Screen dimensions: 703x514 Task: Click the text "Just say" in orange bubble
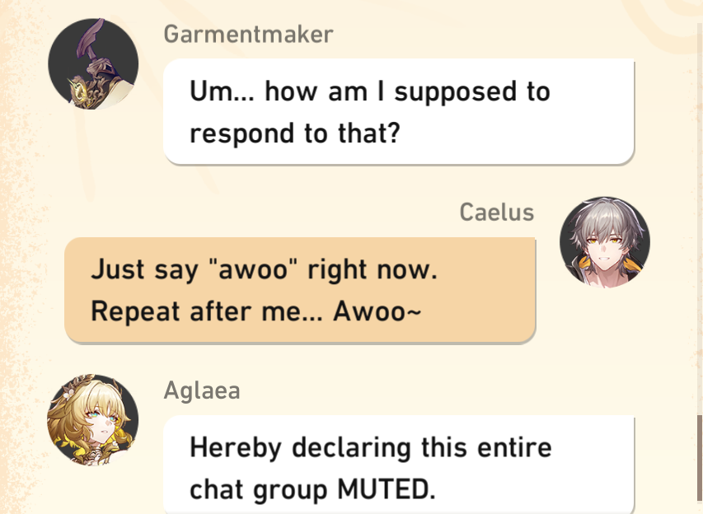(x=144, y=270)
